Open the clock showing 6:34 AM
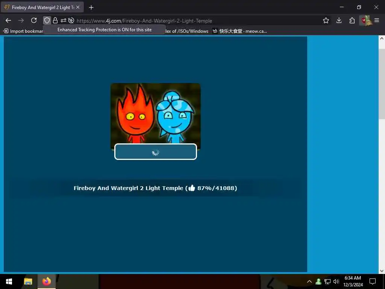 point(353,281)
